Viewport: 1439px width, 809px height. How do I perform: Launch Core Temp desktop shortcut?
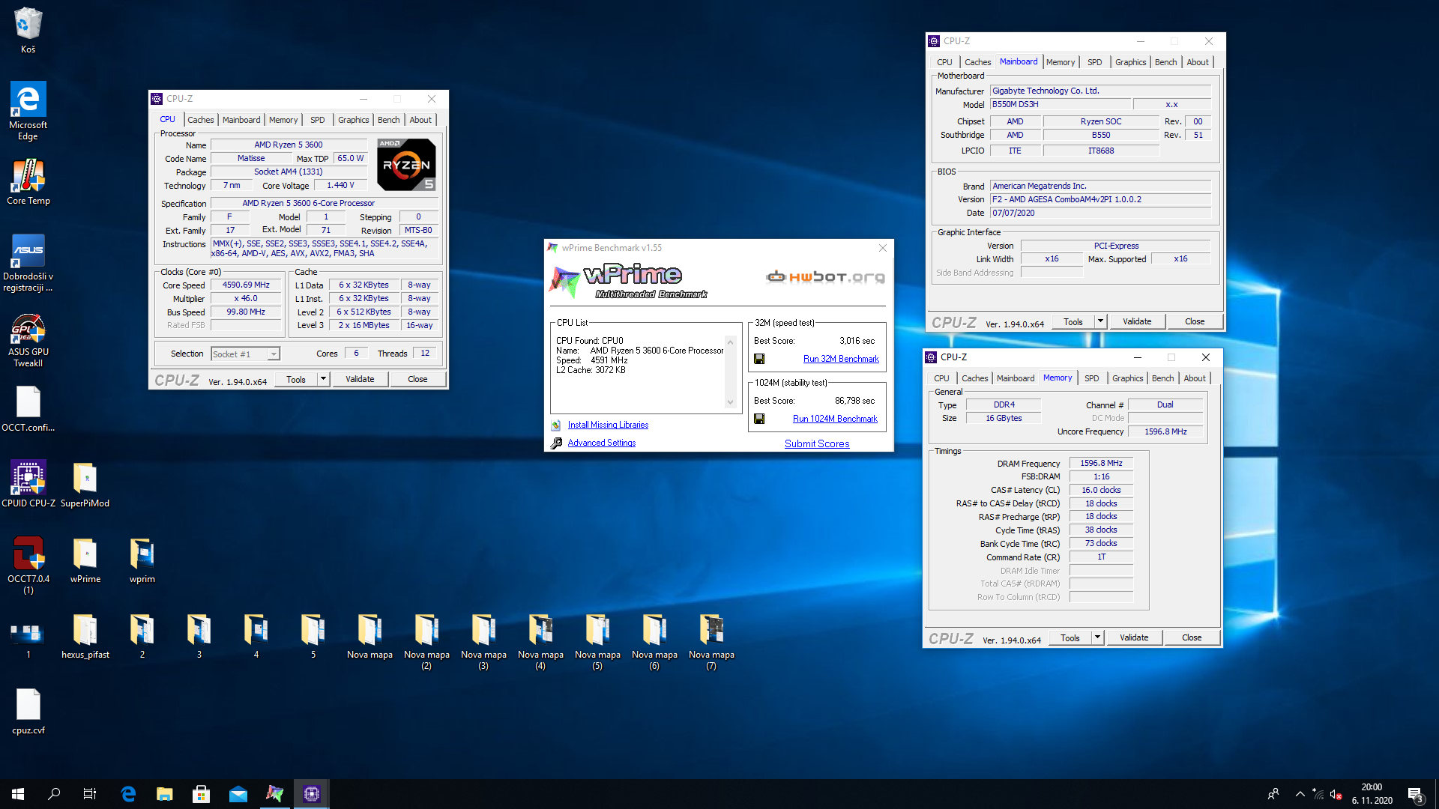[28, 181]
